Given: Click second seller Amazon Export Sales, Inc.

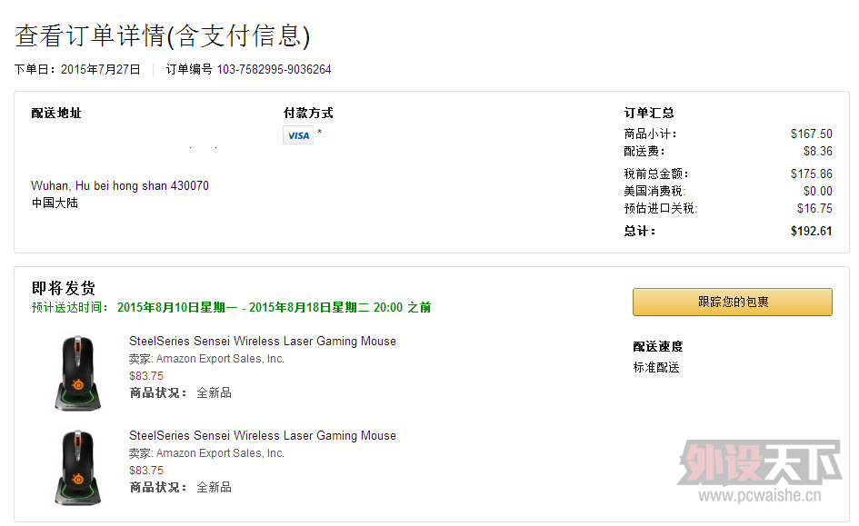Looking at the screenshot, I should pyautogui.click(x=220, y=453).
